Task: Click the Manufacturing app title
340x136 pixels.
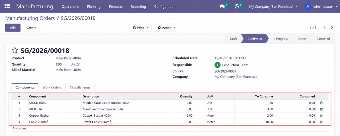Action: (35, 6)
